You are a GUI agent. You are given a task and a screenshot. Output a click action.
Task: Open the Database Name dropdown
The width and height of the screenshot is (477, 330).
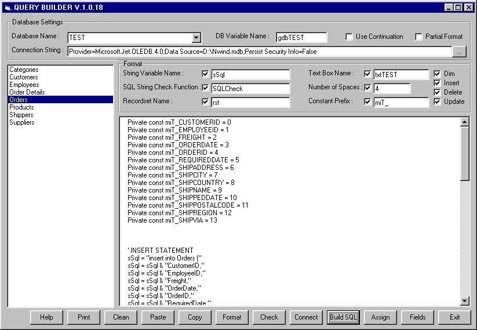196,38
